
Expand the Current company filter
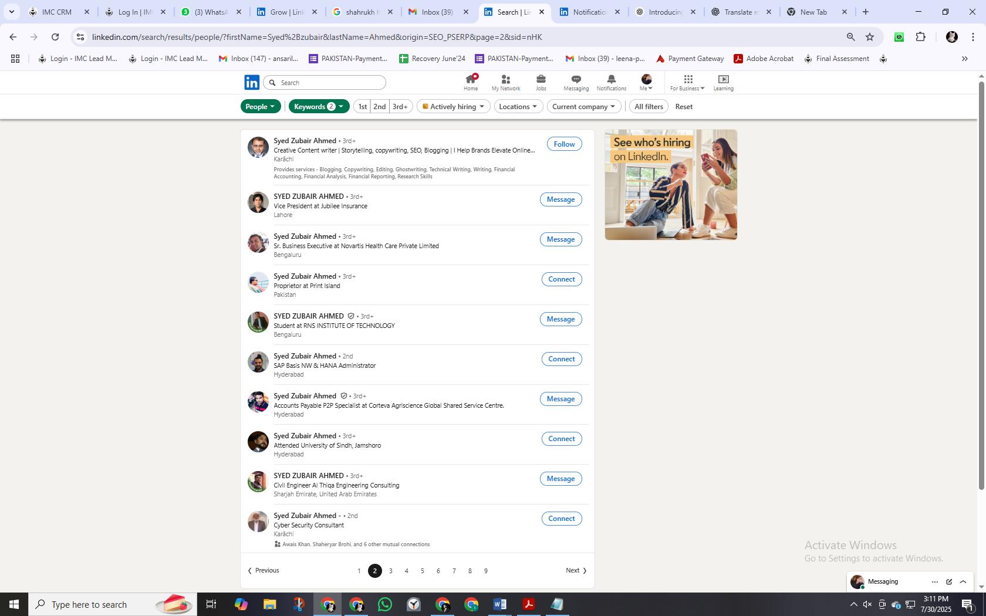click(x=583, y=106)
